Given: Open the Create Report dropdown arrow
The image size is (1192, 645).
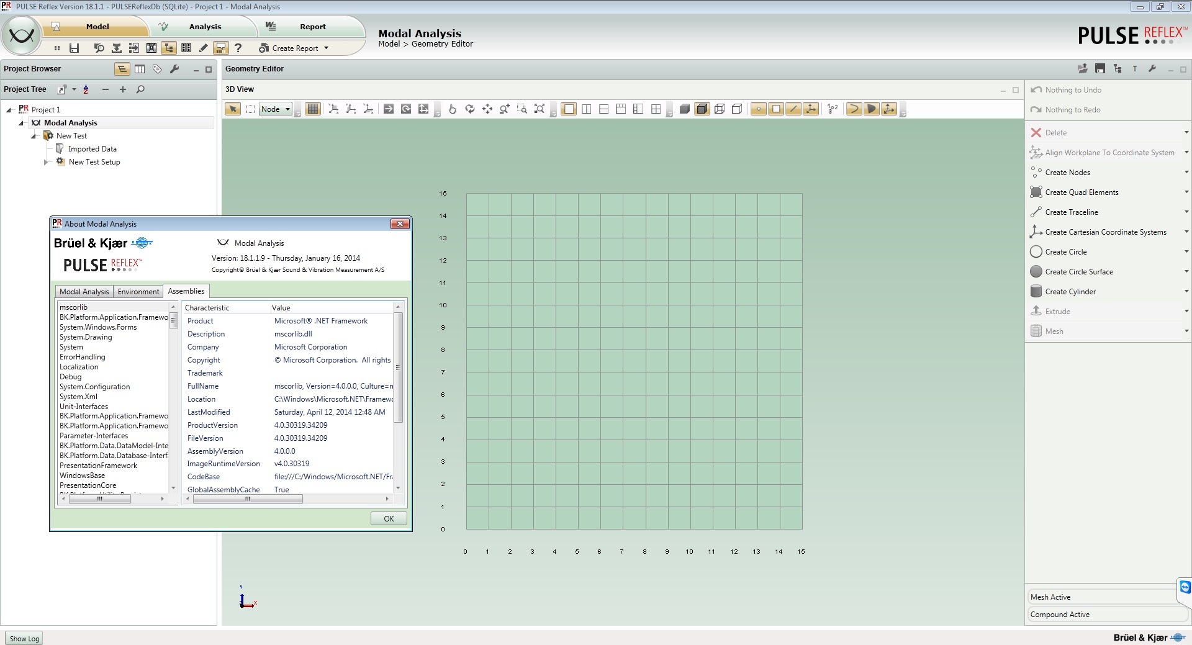Looking at the screenshot, I should point(327,48).
